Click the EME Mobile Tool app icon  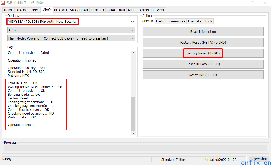pos(4,3)
